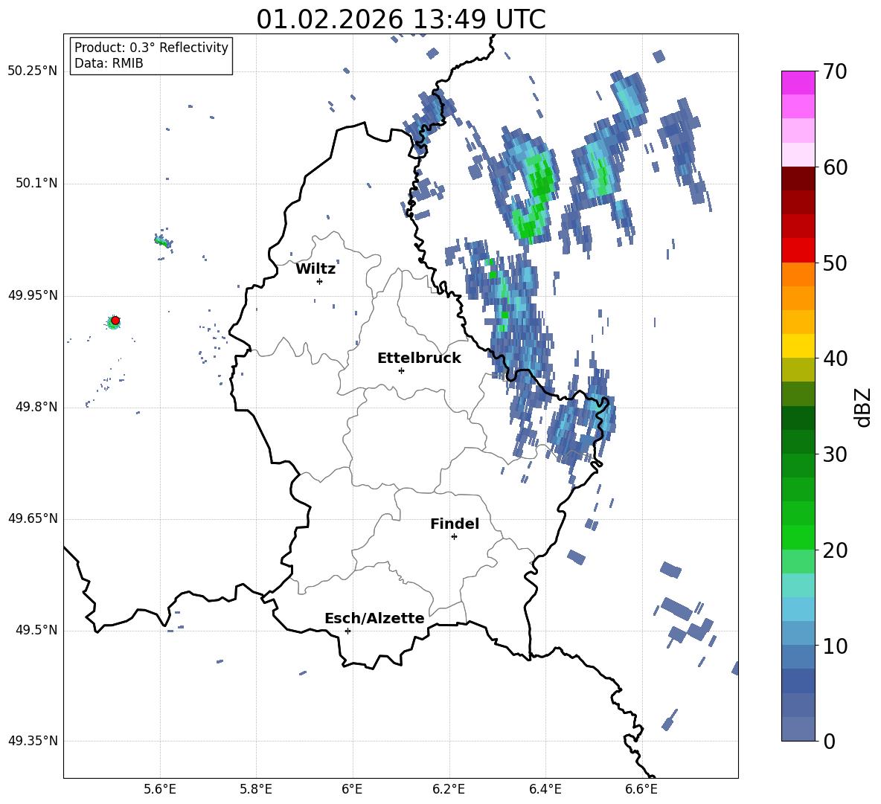Click the cross marker under Ettelbruck

pyautogui.click(x=401, y=370)
